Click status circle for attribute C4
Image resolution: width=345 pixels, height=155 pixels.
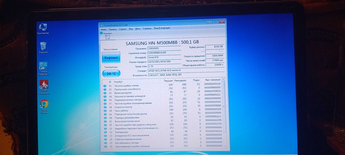click(x=105, y=139)
